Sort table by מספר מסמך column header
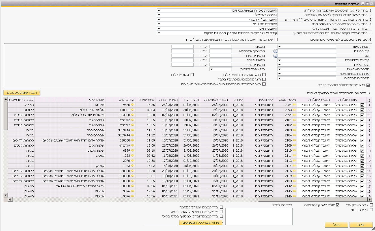375x231 pixels. (285, 100)
